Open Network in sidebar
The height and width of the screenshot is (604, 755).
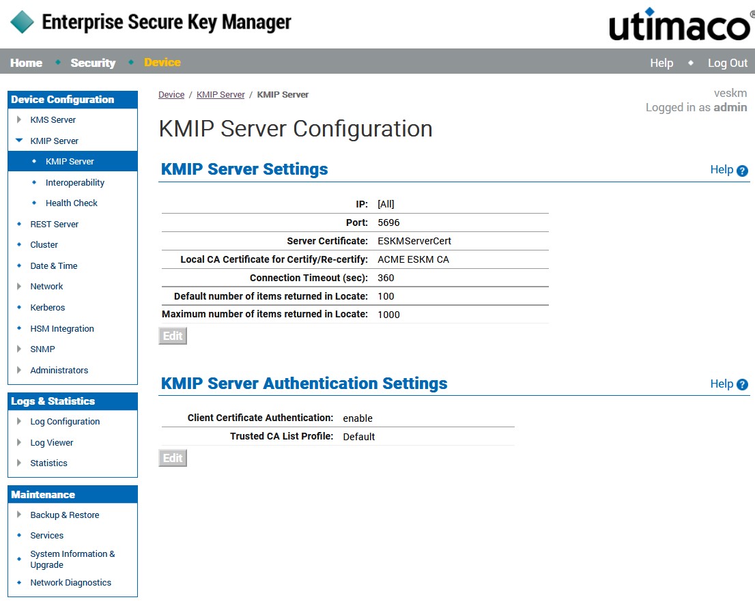[x=46, y=287]
